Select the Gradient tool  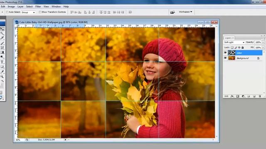pyautogui.click(x=2, y=53)
